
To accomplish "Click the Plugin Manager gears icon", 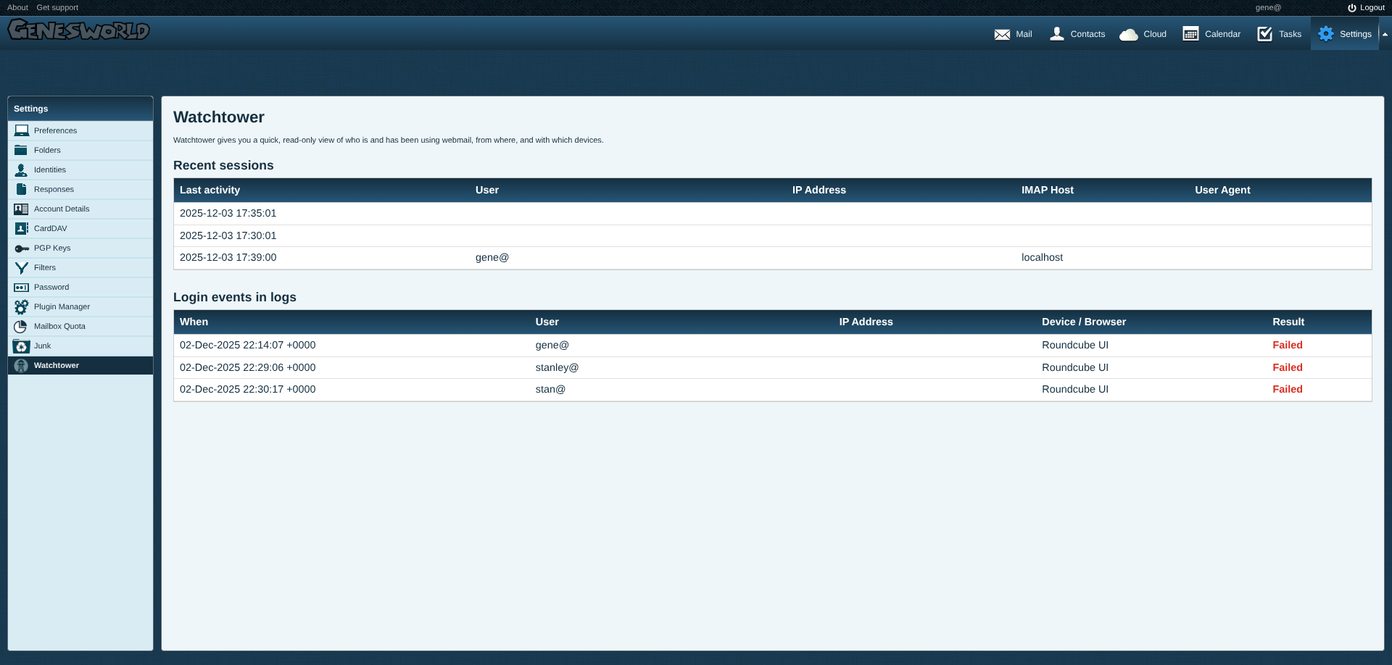I will tap(22, 307).
